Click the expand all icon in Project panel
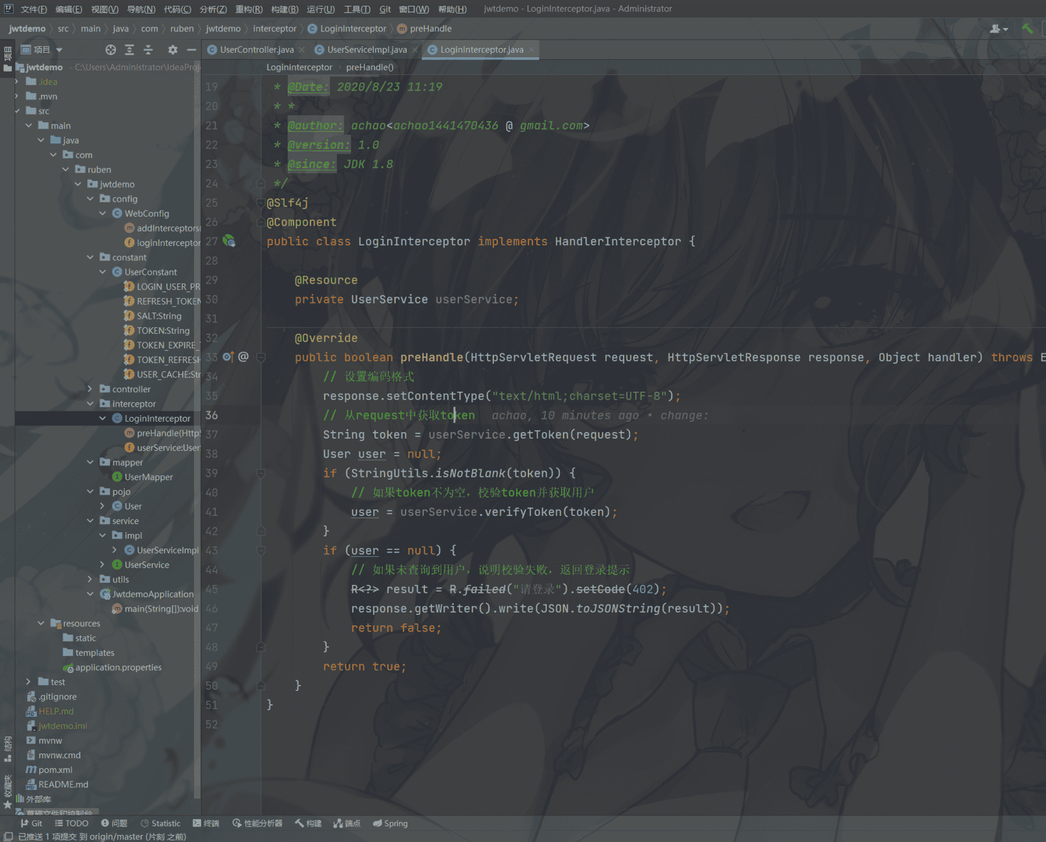1046x842 pixels. pyautogui.click(x=130, y=50)
